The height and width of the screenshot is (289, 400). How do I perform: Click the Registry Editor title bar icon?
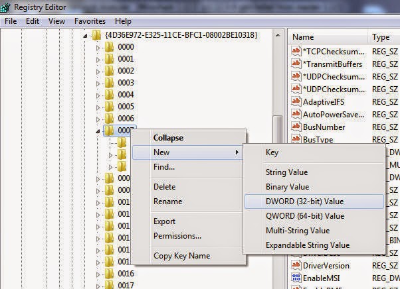(5, 7)
